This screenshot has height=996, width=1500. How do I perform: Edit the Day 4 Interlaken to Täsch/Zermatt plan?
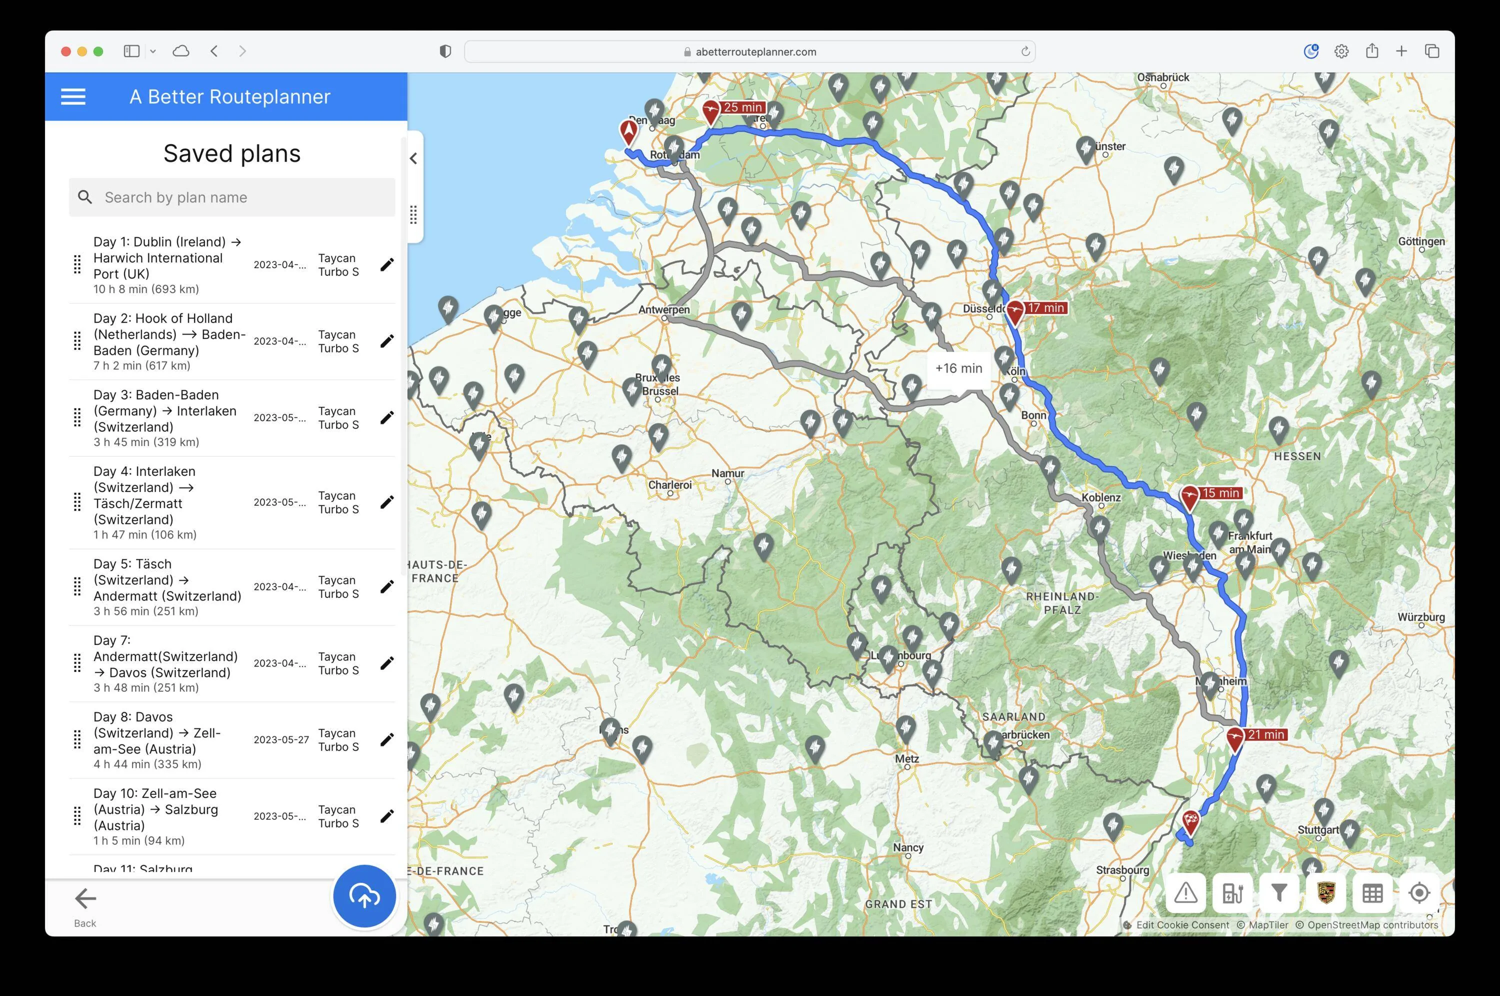pos(386,502)
